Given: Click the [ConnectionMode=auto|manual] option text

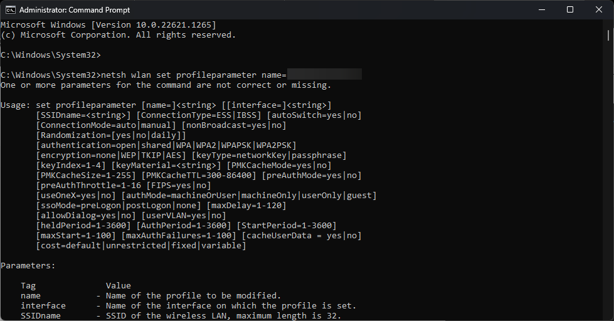Looking at the screenshot, I should tap(106, 125).
